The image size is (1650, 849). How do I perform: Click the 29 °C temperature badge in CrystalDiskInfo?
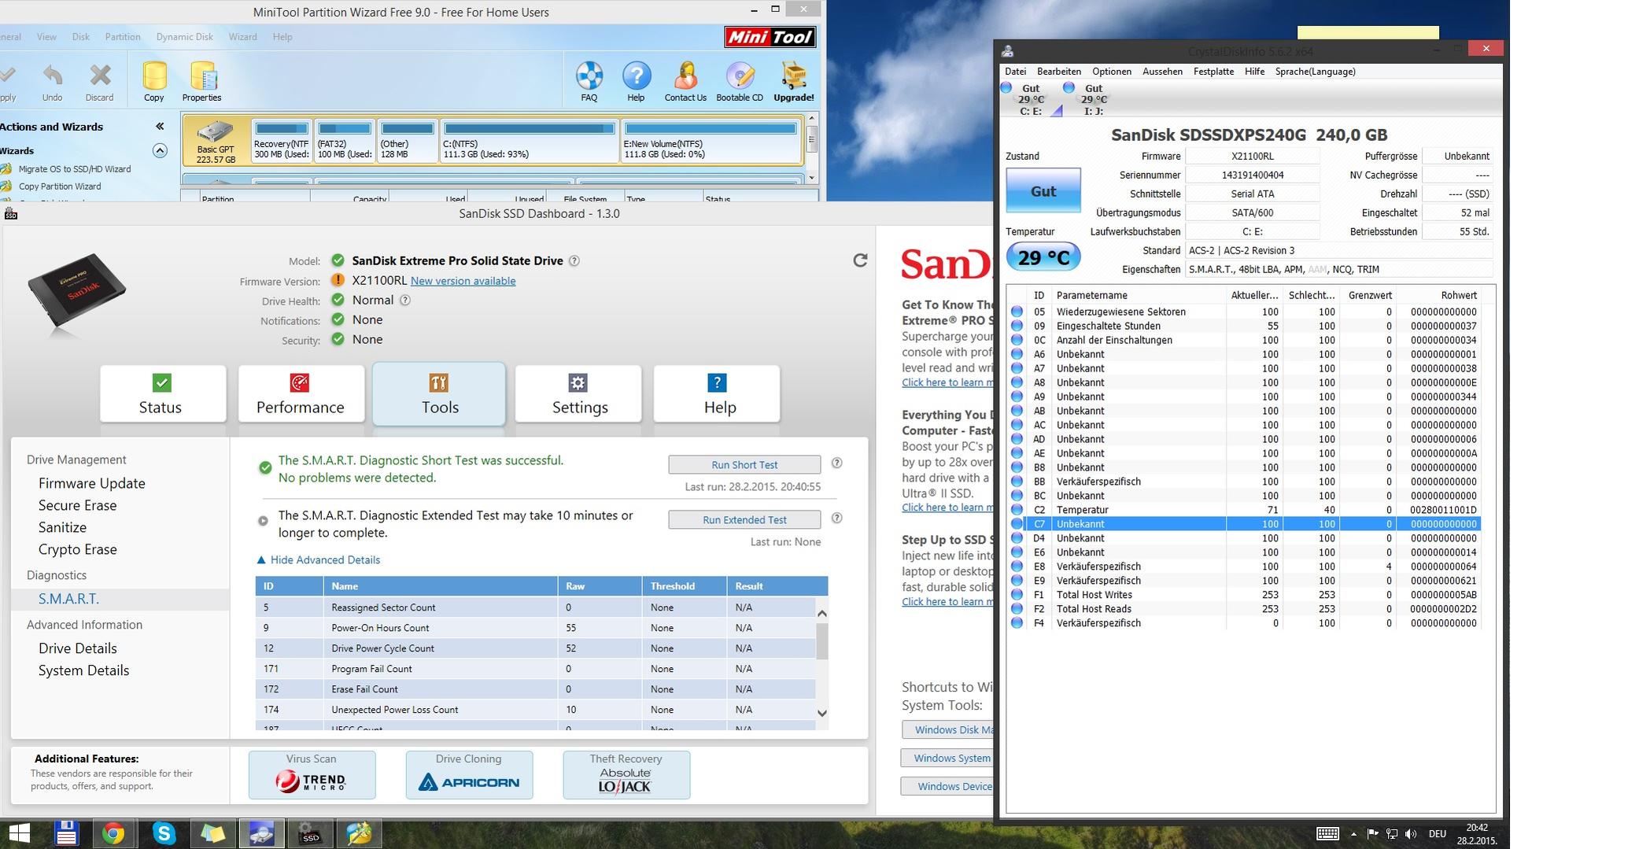(1043, 257)
